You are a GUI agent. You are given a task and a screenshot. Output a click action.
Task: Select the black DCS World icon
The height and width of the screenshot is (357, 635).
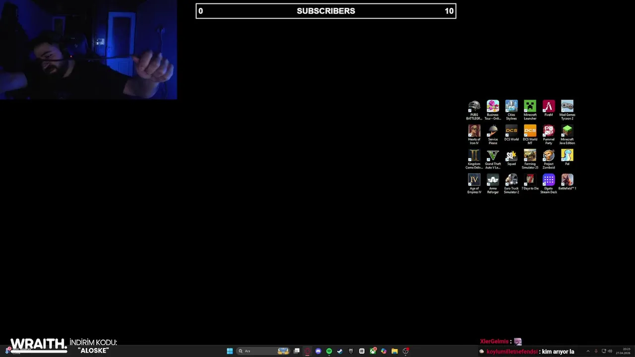click(x=511, y=133)
